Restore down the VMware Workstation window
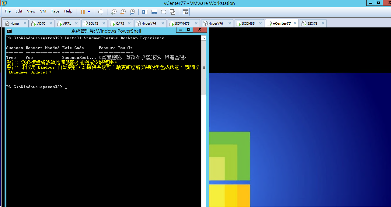Viewport: 391px width, 207px height. 379,3
